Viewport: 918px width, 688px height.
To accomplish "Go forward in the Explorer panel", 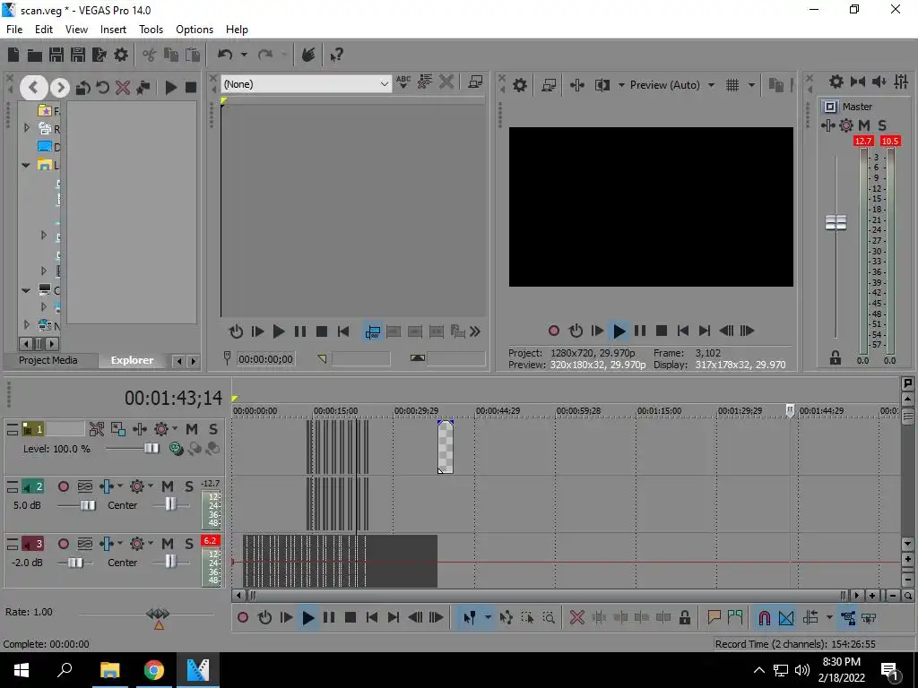I will (x=60, y=88).
